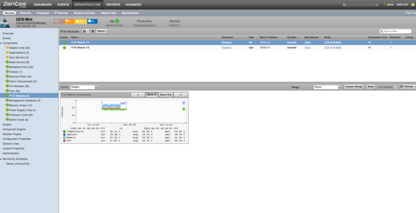Open the EVENTS menu
The width and height of the screenshot is (416, 213).
(x=63, y=5)
